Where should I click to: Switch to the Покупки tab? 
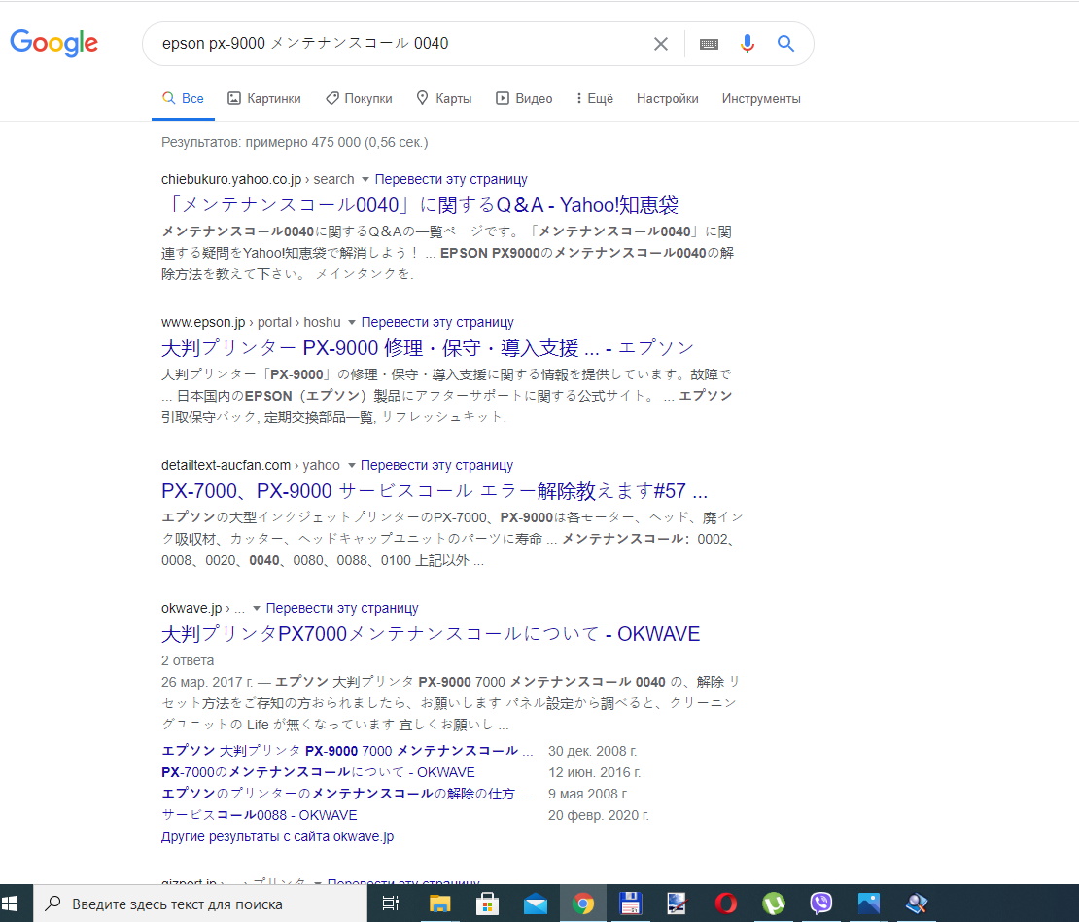point(360,98)
